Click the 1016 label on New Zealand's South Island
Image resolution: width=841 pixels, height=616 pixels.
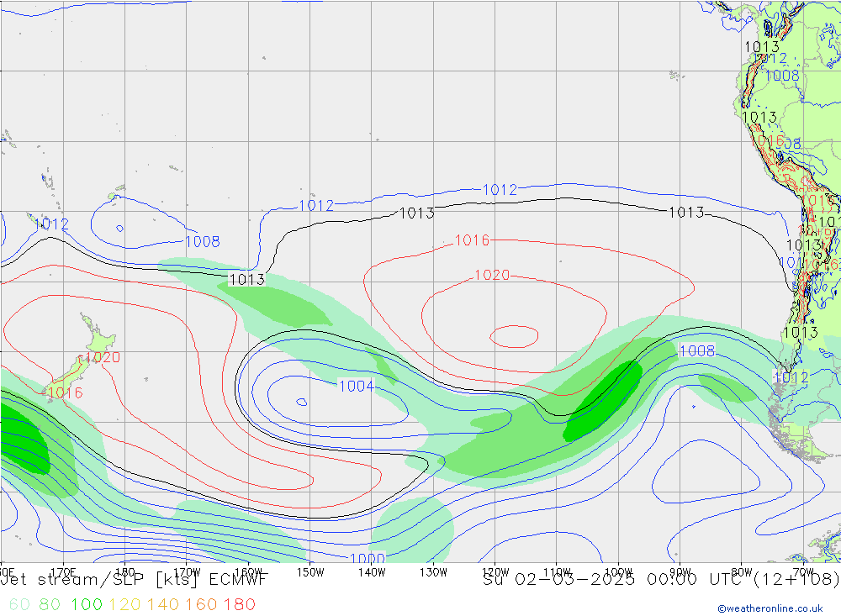click(x=66, y=393)
